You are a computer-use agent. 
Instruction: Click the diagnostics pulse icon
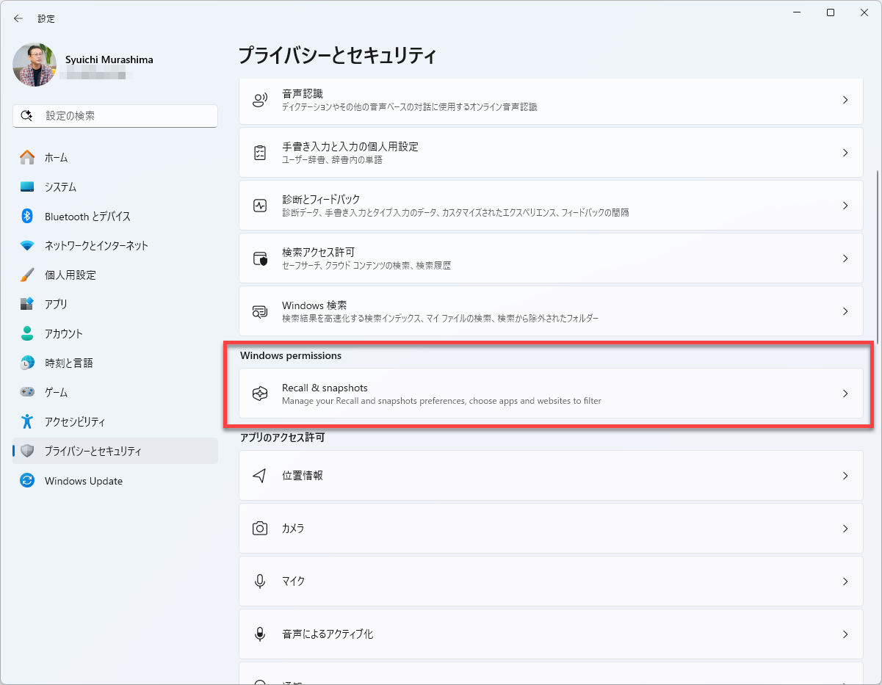260,206
